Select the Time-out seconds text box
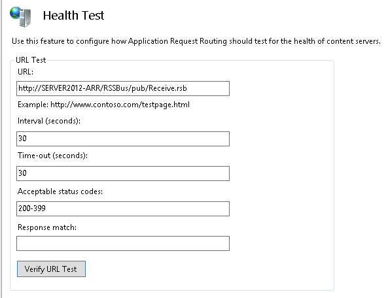 [123, 173]
